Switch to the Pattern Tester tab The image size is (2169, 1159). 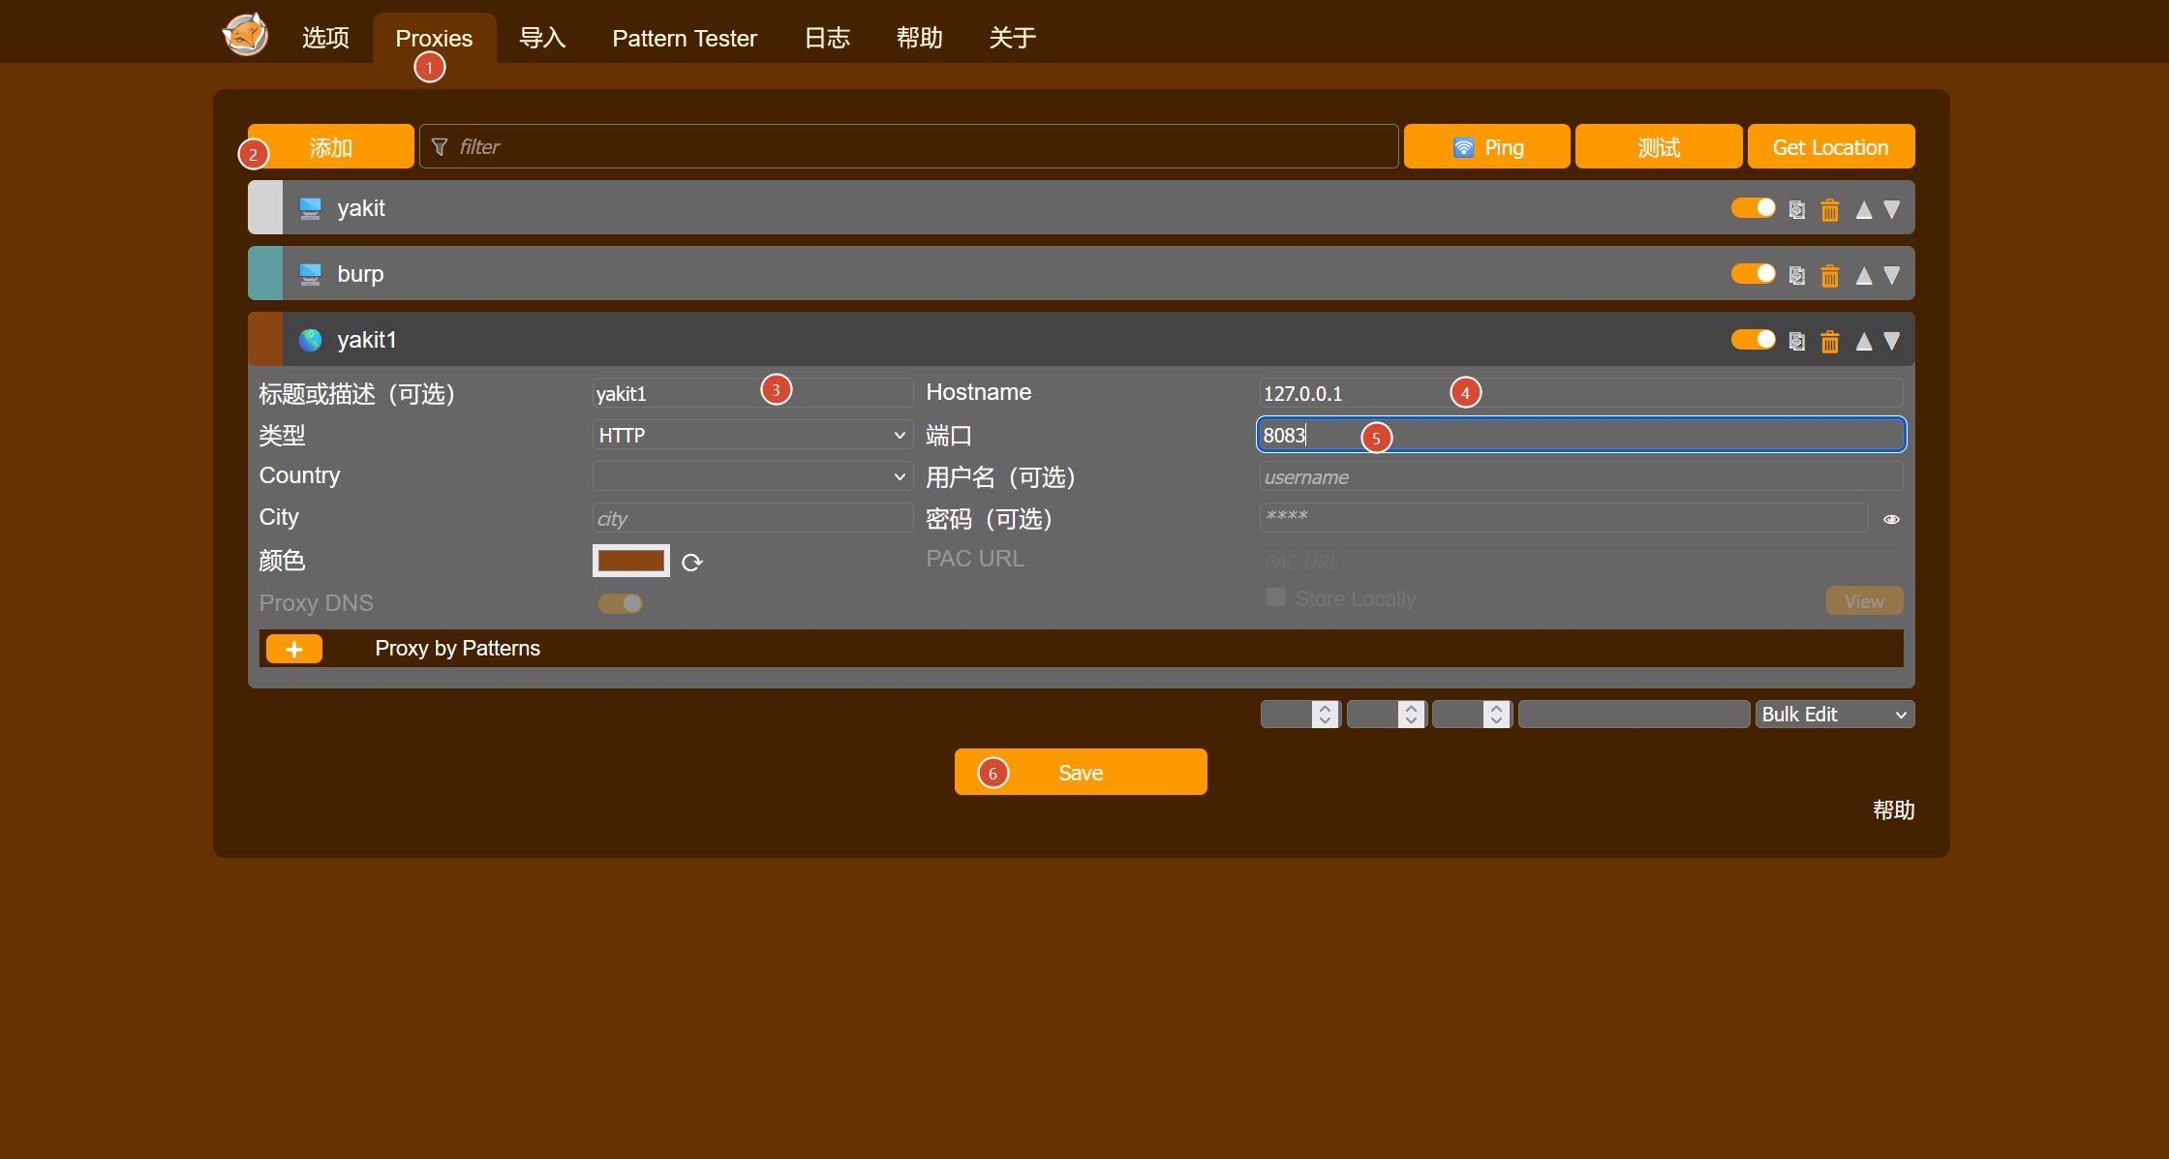click(685, 38)
